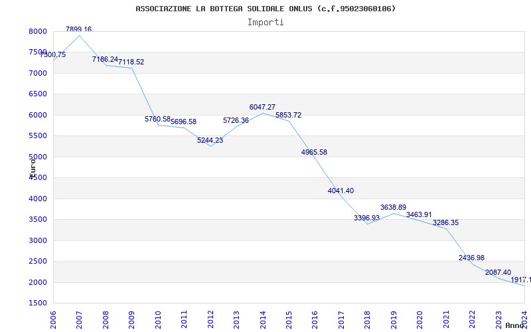
Task: Select the 3396.93 data label
Action: [367, 218]
